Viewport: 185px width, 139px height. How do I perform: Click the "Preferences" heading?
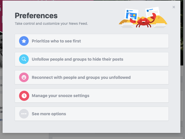point(36,16)
